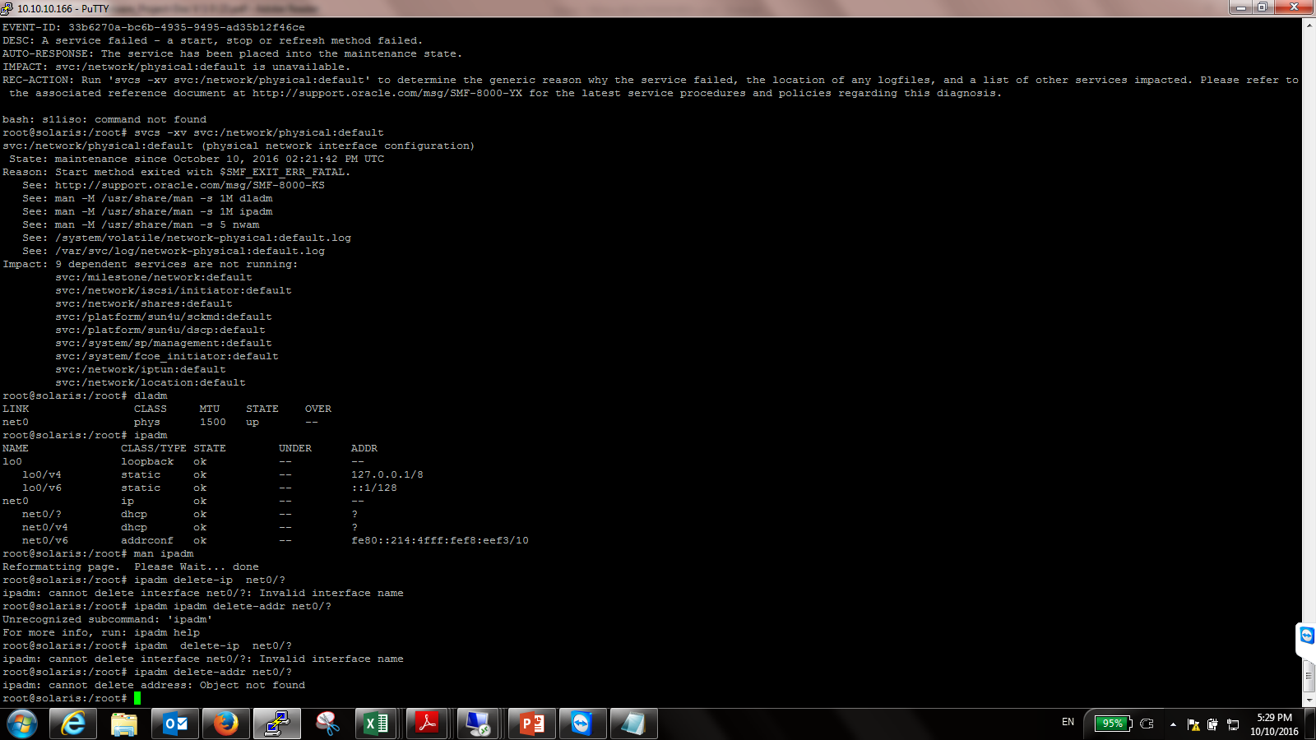The width and height of the screenshot is (1316, 740).
Task: Open PowerPoint from the taskbar
Action: click(x=532, y=724)
